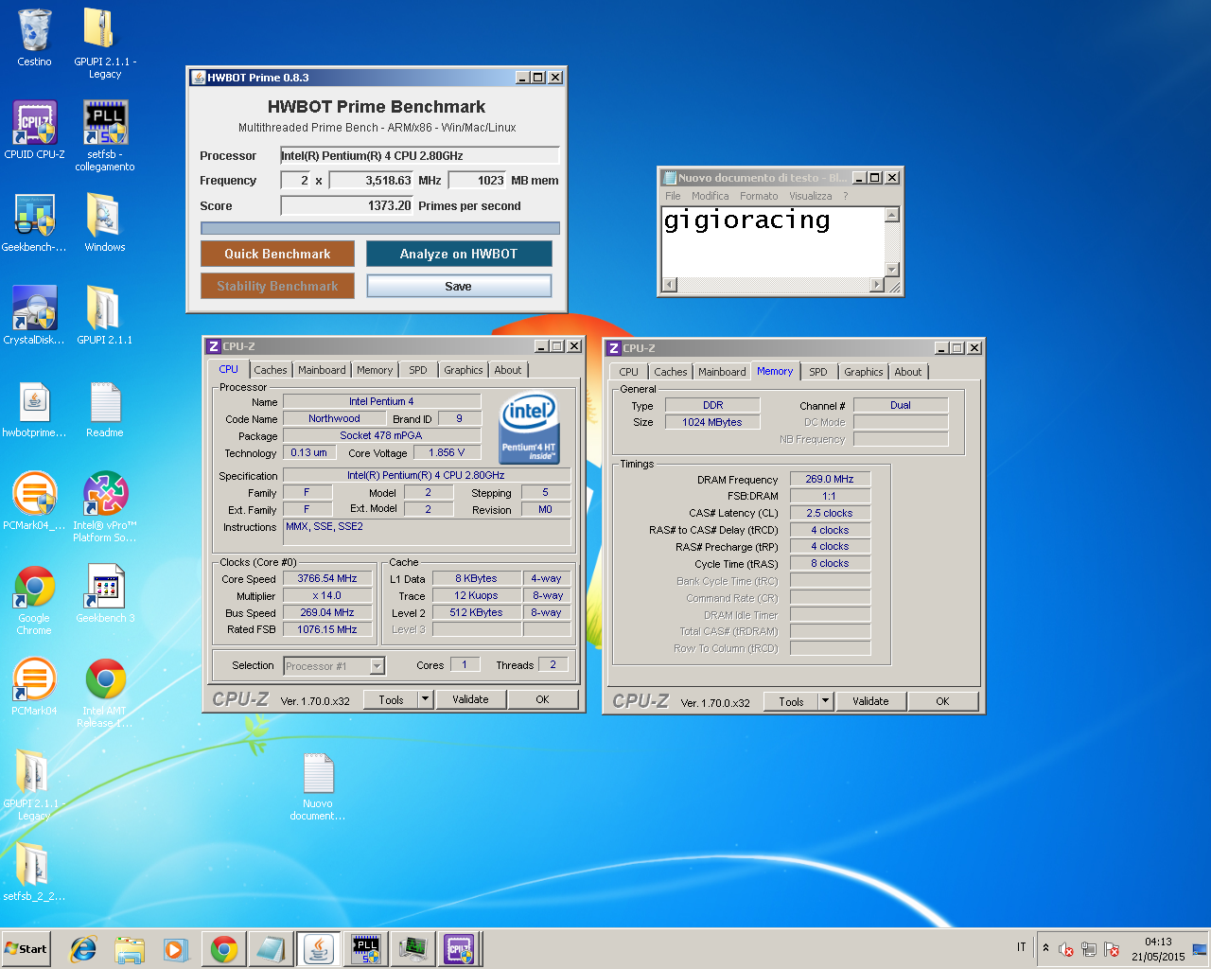Viewport: 1211px width, 969px height.
Task: Select the Geekbench 3 desktop shortcut
Action: pyautogui.click(x=105, y=593)
